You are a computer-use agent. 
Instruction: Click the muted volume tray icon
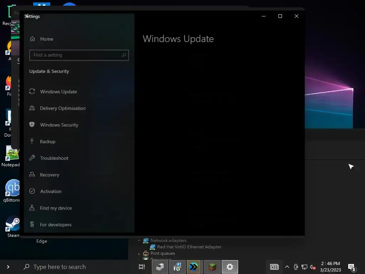click(313, 267)
